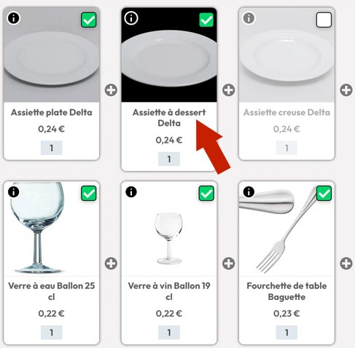Open info icon on Assiette creuse Delta

[x=249, y=18]
